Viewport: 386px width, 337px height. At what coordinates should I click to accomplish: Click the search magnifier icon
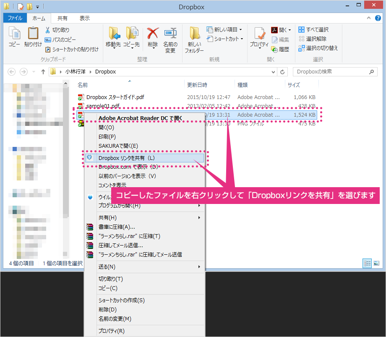coord(371,72)
